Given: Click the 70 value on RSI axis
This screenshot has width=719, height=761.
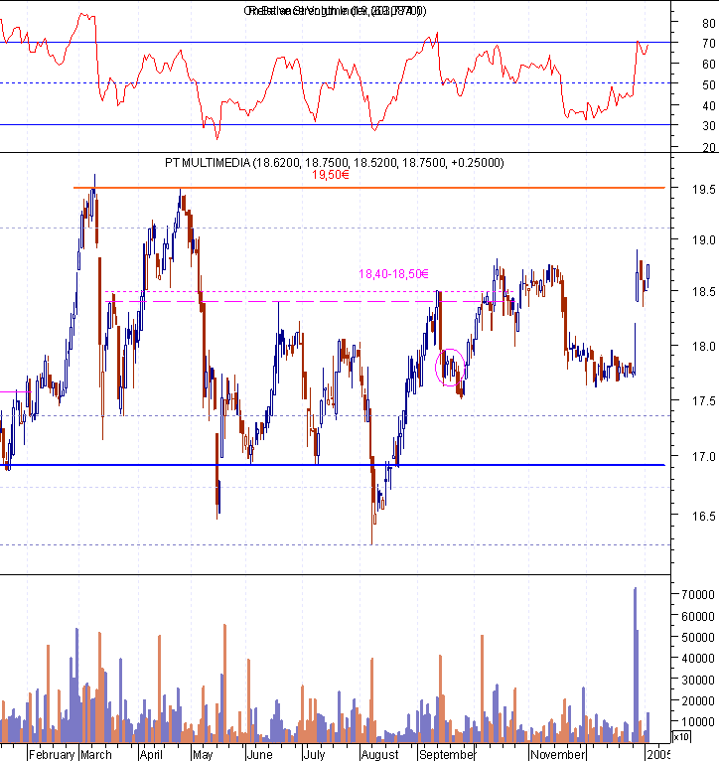Looking at the screenshot, I should pos(709,43).
